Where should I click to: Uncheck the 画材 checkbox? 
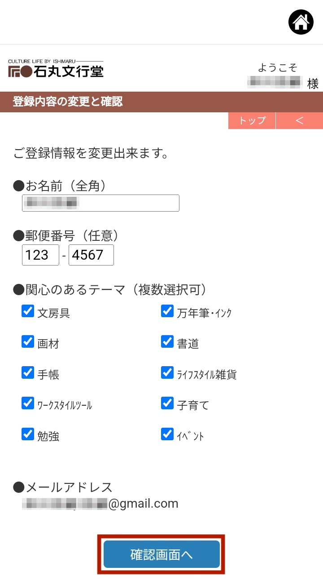click(x=28, y=341)
